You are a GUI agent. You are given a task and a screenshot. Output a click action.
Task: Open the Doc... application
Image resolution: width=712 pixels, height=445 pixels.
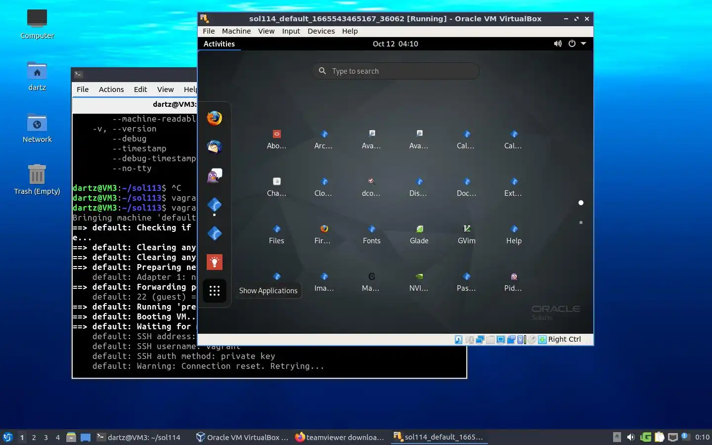(x=466, y=187)
